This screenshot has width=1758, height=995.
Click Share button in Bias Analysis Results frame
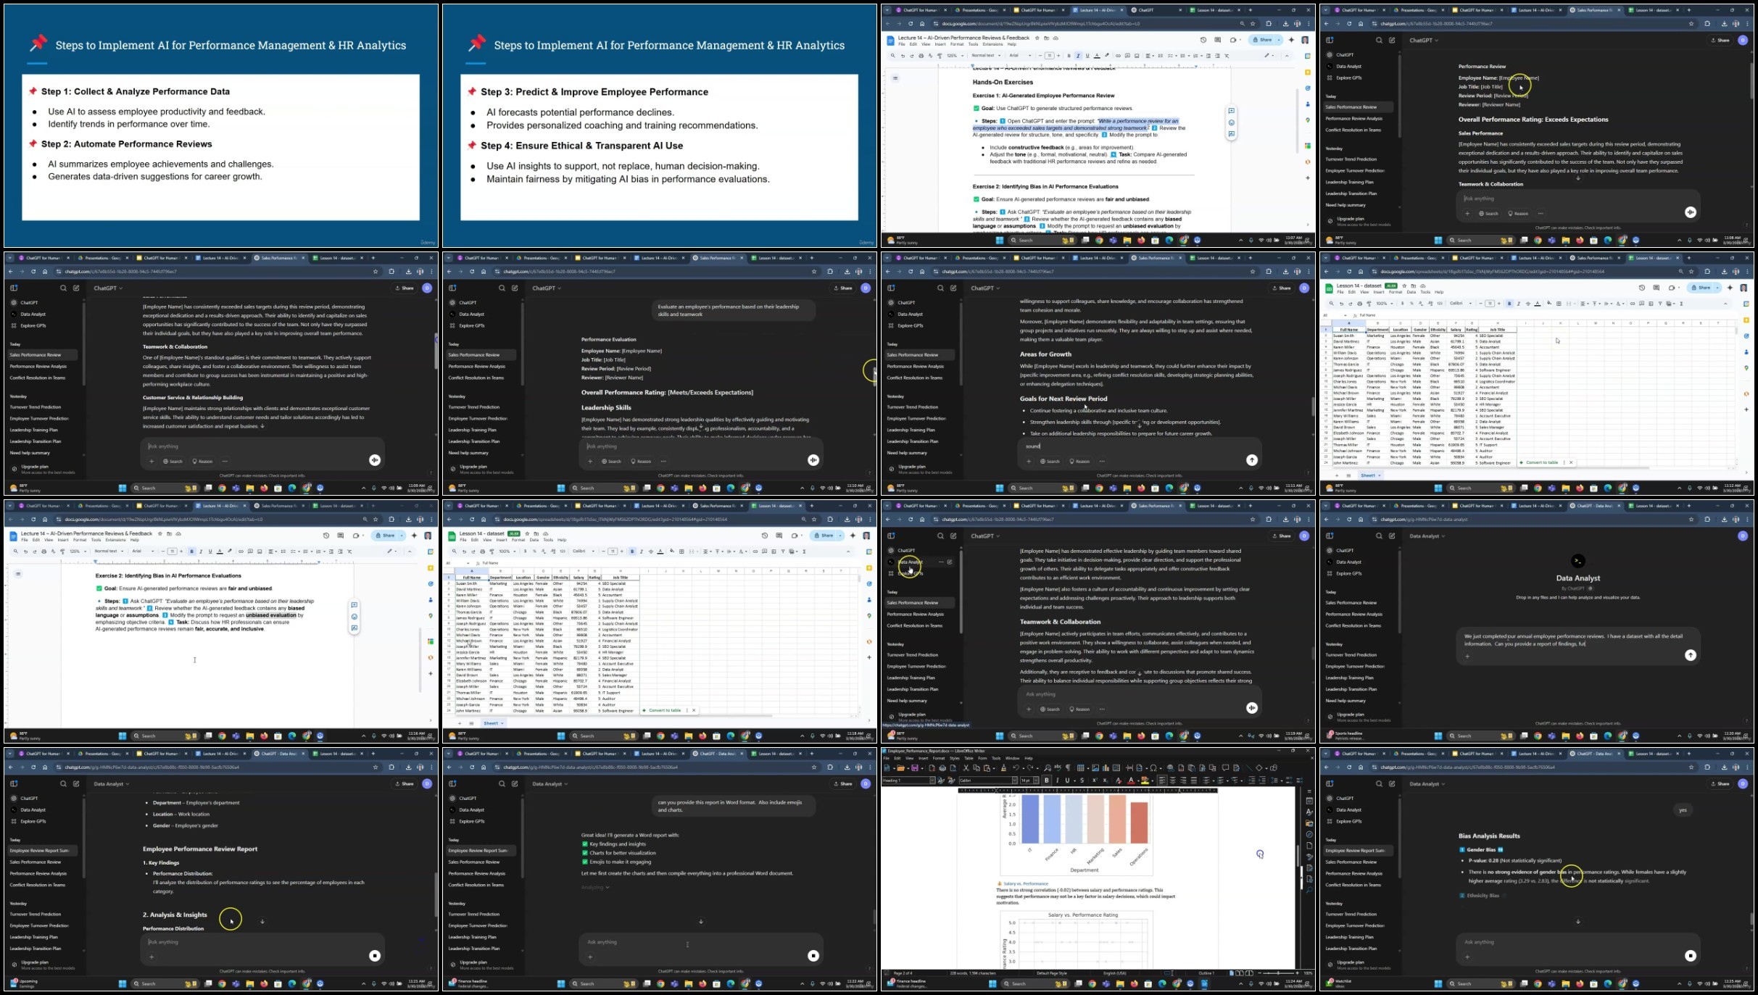(x=1720, y=783)
